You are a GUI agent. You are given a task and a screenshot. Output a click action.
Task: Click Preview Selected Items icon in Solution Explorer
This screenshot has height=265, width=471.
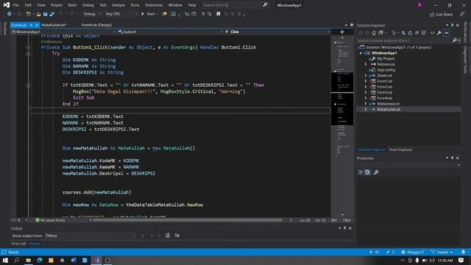[446, 33]
